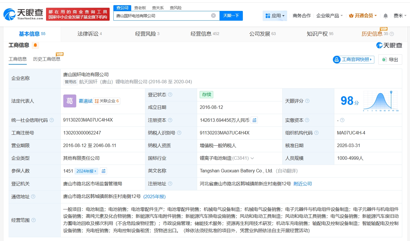Open registered capital chart icon

pos(254,120)
